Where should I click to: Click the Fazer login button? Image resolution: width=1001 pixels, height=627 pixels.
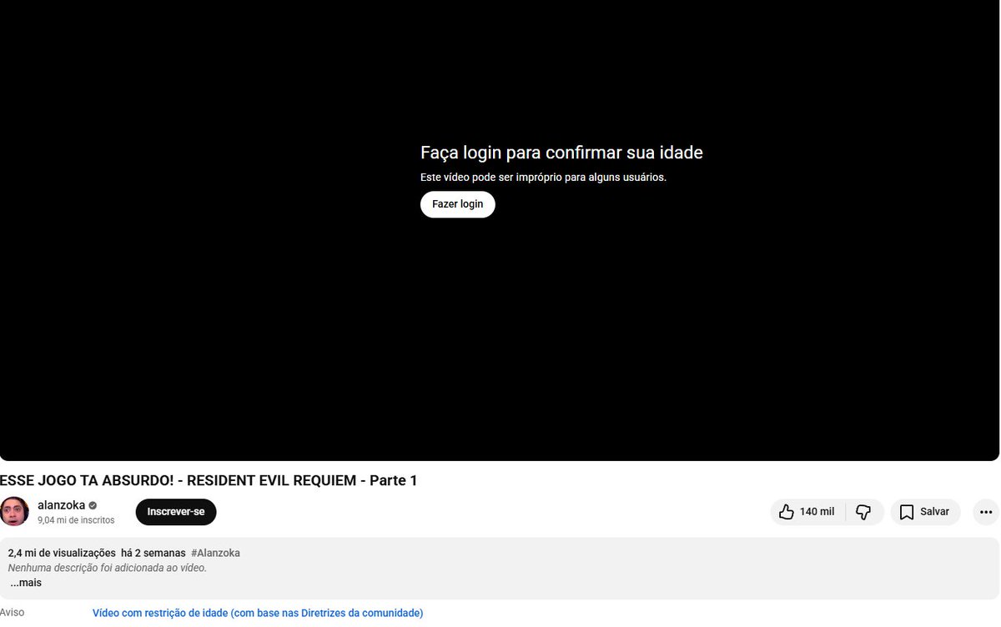click(457, 204)
